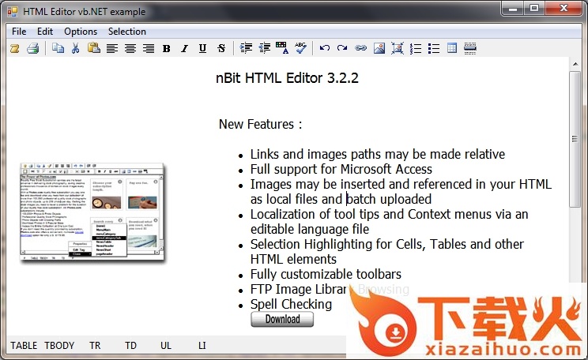This screenshot has width=588, height=360.
Task: Click the Print icon
Action: (32, 49)
